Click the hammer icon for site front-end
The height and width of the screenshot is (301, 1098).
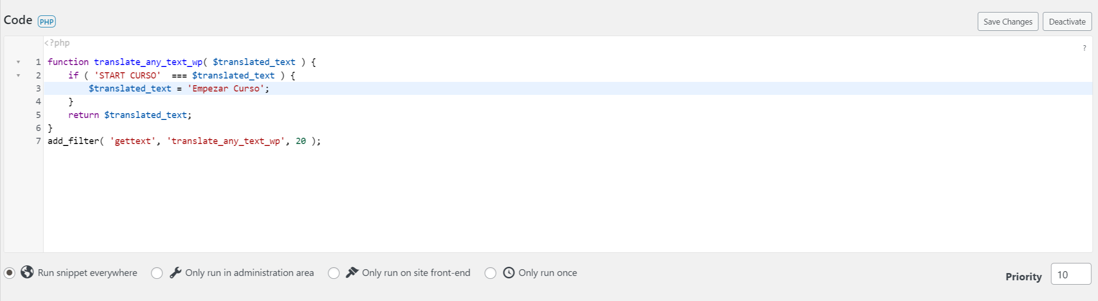(x=352, y=273)
